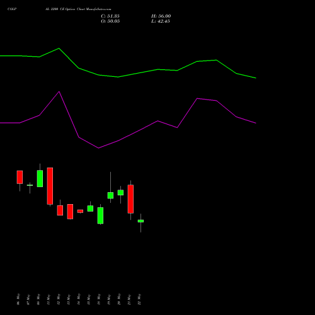Select the 06 May date label
Image resolution: width=315 pixels, height=315 pixels.
point(18,299)
